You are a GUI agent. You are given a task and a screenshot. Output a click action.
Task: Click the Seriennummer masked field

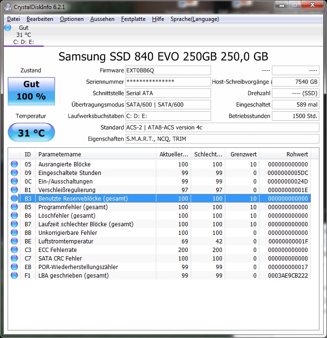[167, 82]
